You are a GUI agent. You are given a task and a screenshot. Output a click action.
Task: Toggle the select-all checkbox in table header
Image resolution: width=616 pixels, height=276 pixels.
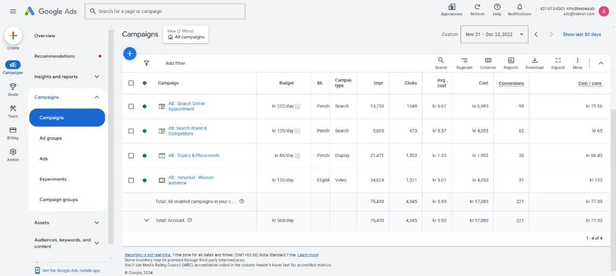(x=131, y=83)
